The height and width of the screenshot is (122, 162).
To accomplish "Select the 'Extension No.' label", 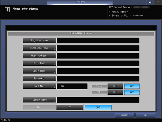I will [120, 15].
